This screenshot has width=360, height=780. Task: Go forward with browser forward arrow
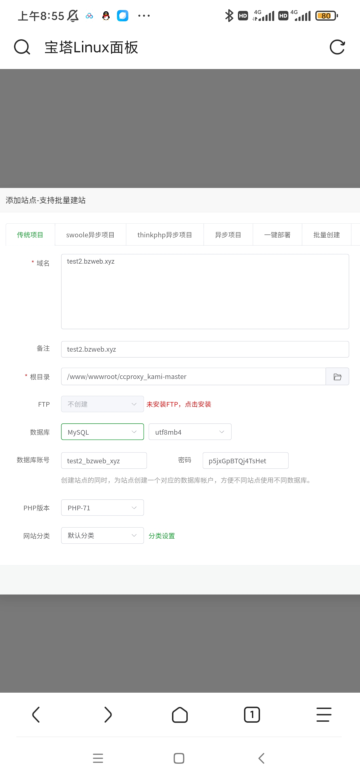[108, 715]
